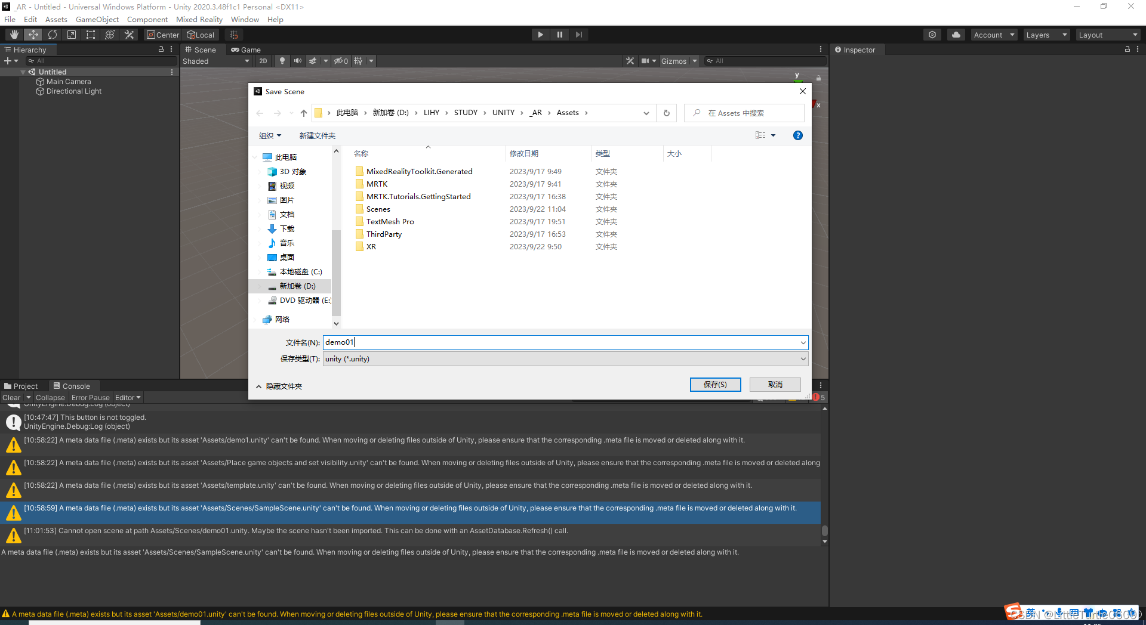This screenshot has height=625, width=1146.
Task: Click the Step button
Action: click(578, 35)
